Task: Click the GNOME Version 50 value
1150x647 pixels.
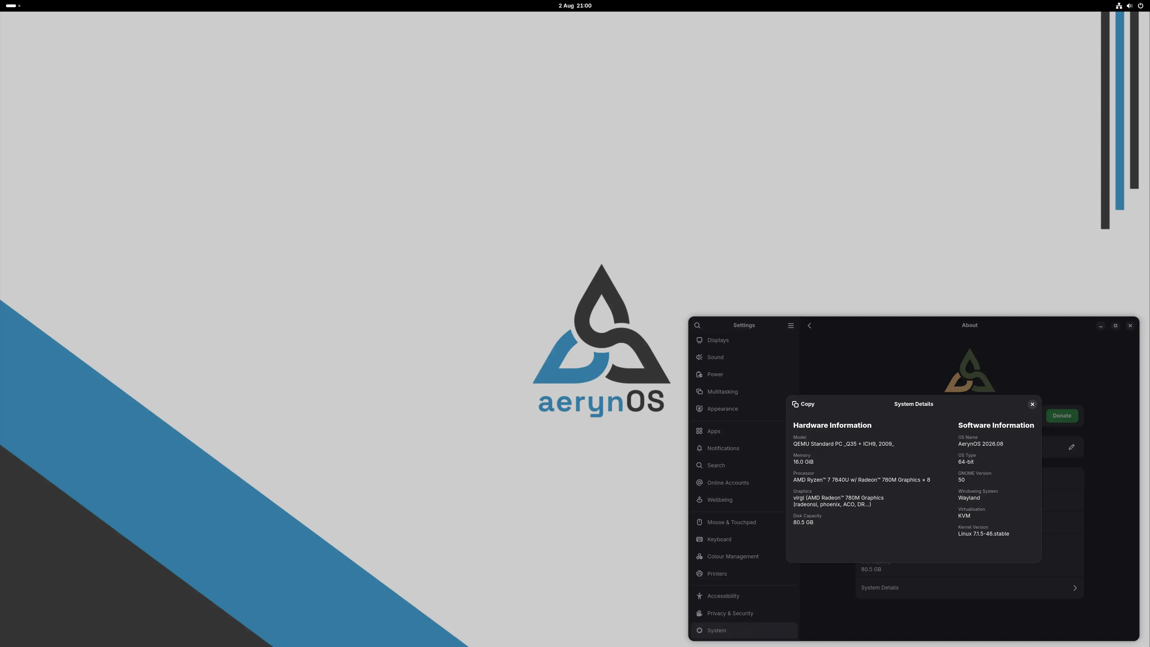Action: pos(961,480)
